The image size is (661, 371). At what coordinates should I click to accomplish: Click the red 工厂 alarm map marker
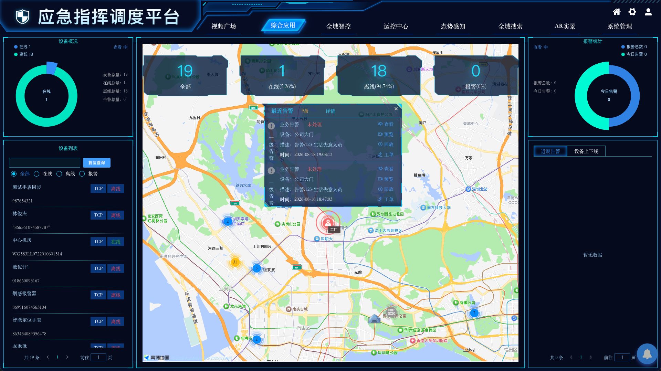[328, 223]
